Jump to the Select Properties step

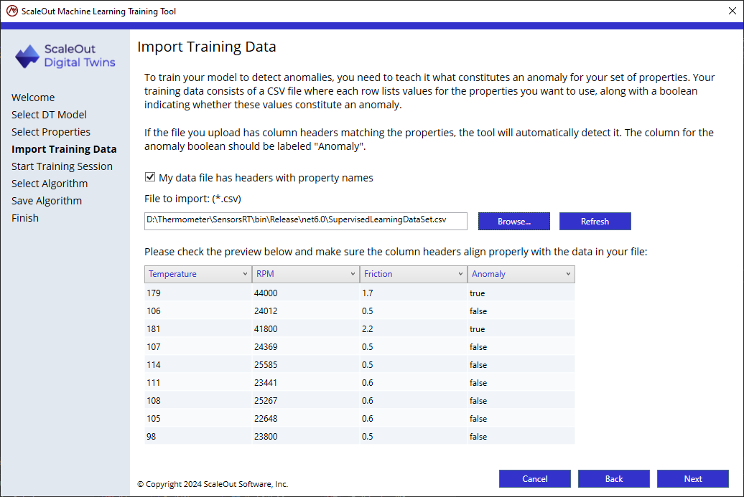[x=51, y=132]
